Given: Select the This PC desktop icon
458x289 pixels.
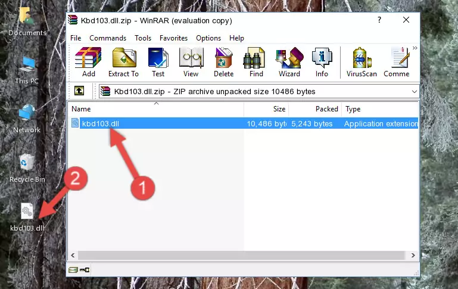Looking at the screenshot, I should 27,70.
